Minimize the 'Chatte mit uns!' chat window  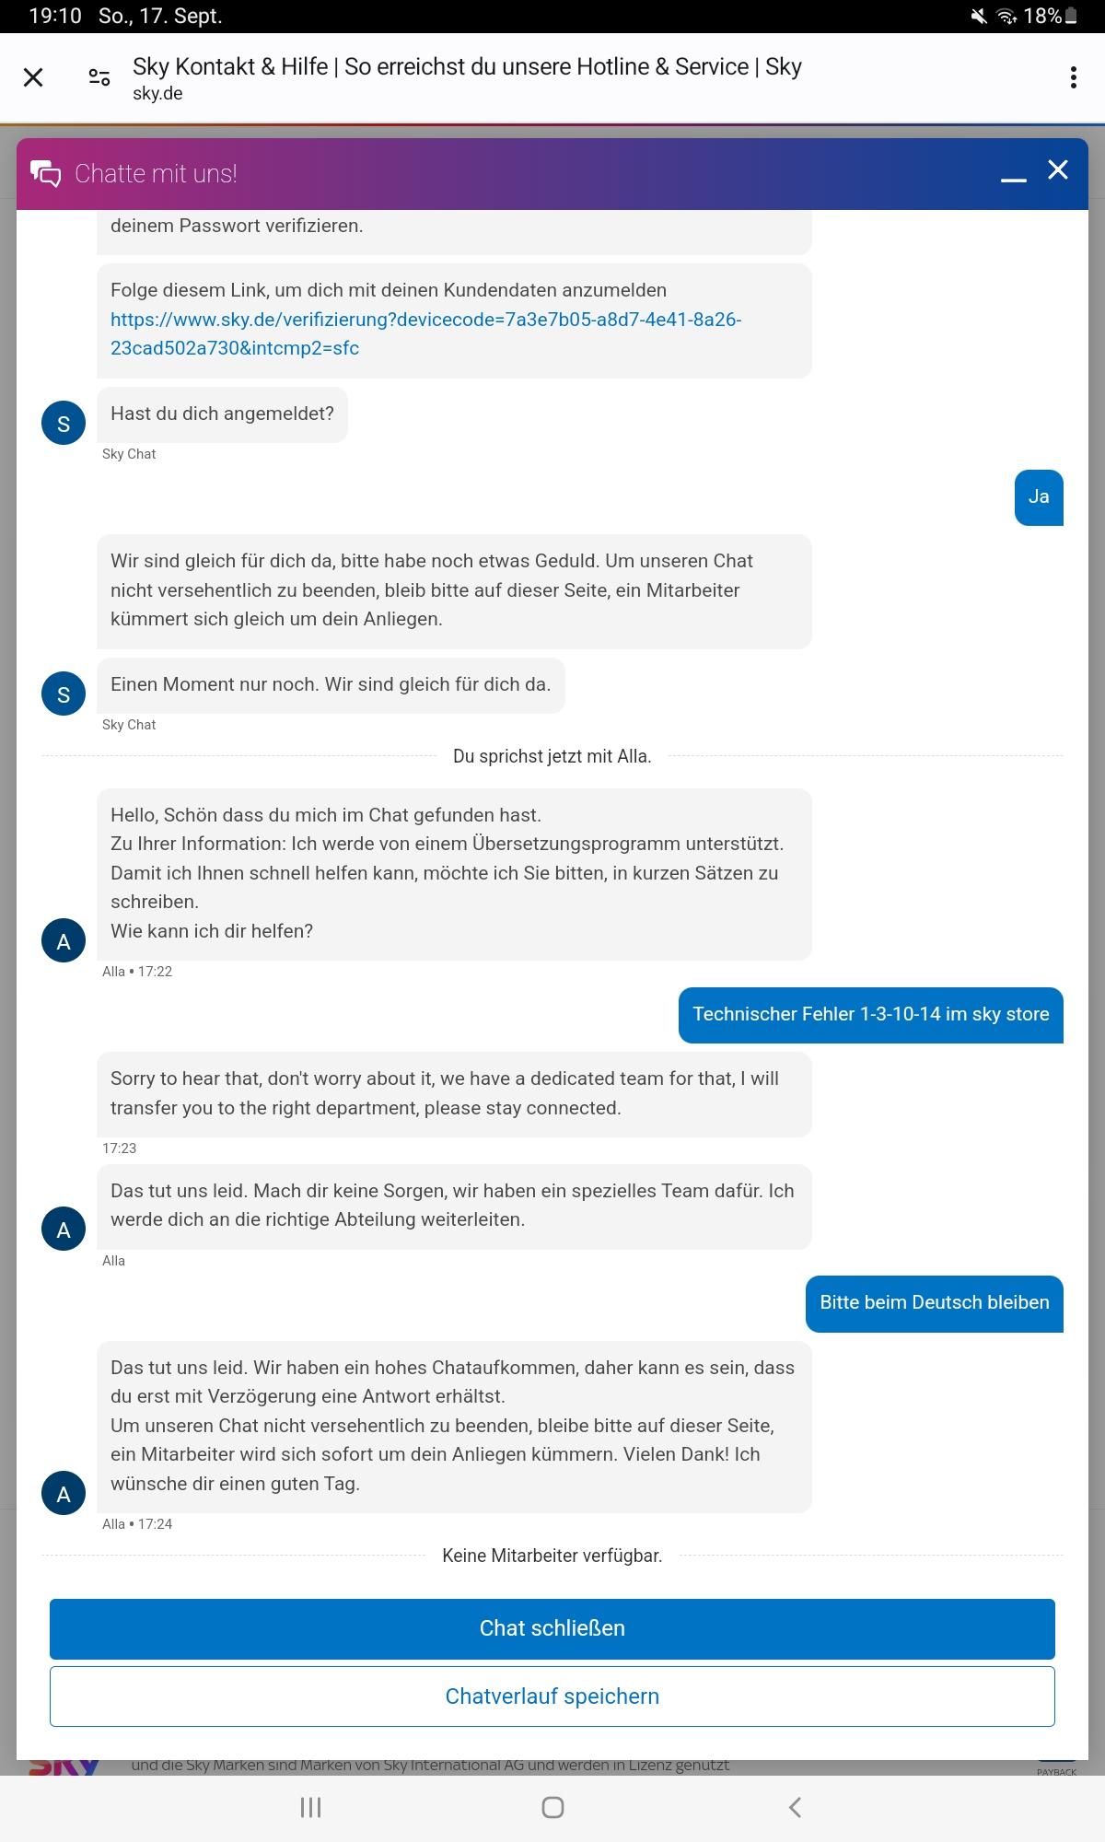coord(1013,177)
